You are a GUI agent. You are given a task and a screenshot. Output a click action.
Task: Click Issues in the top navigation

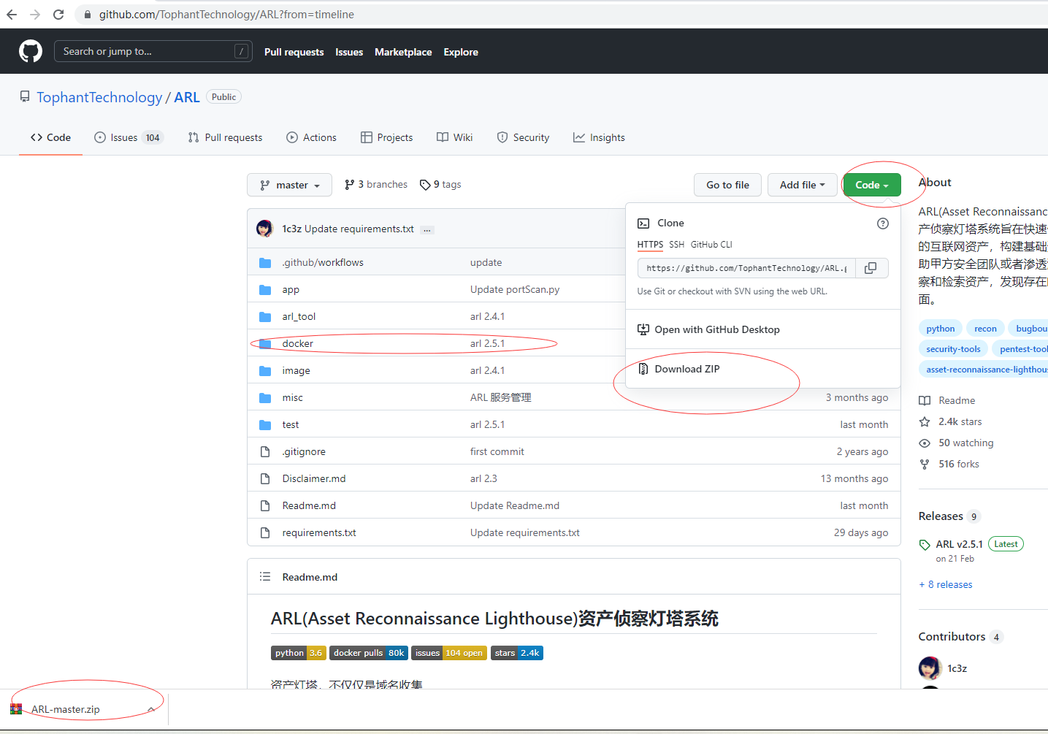click(349, 52)
